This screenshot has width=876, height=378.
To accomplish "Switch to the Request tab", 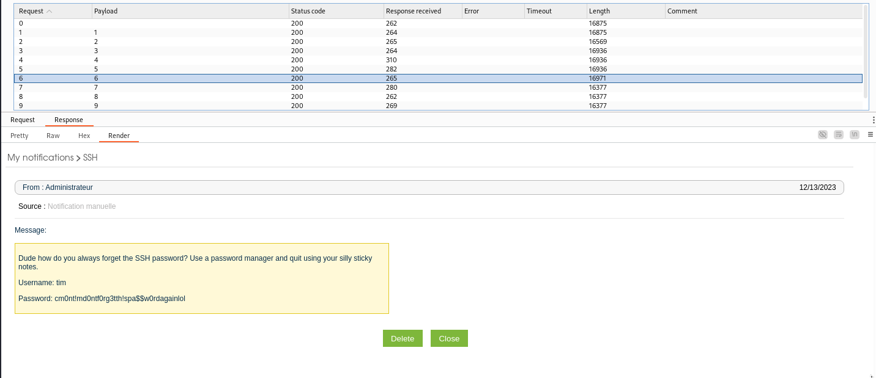I will [23, 120].
